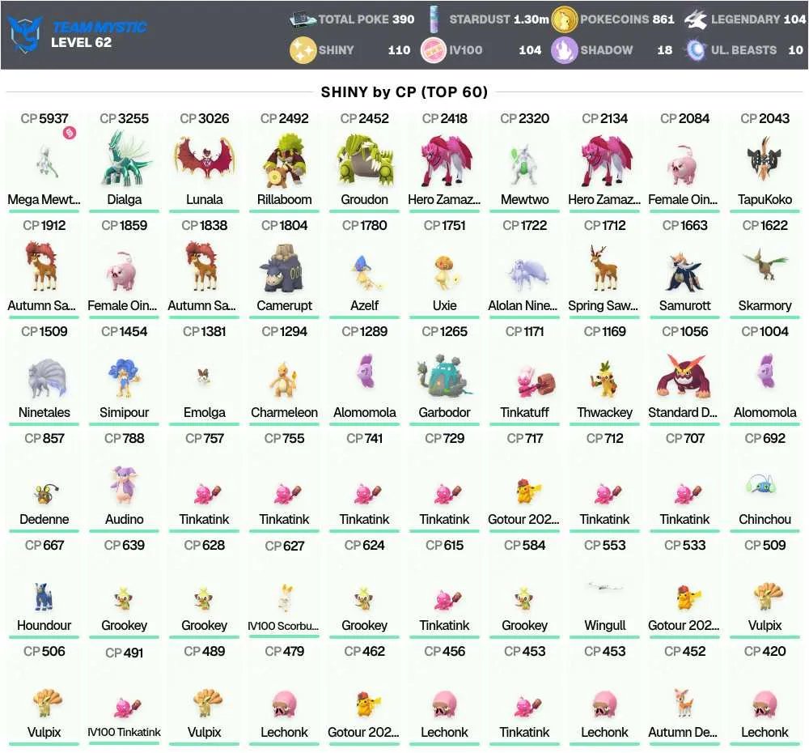The height and width of the screenshot is (753, 809).
Task: Click the Stardust bottle icon
Action: (x=434, y=19)
